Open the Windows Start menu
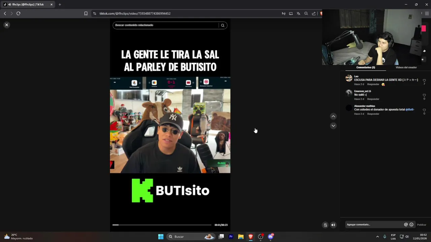The height and width of the screenshot is (242, 431). (161, 237)
